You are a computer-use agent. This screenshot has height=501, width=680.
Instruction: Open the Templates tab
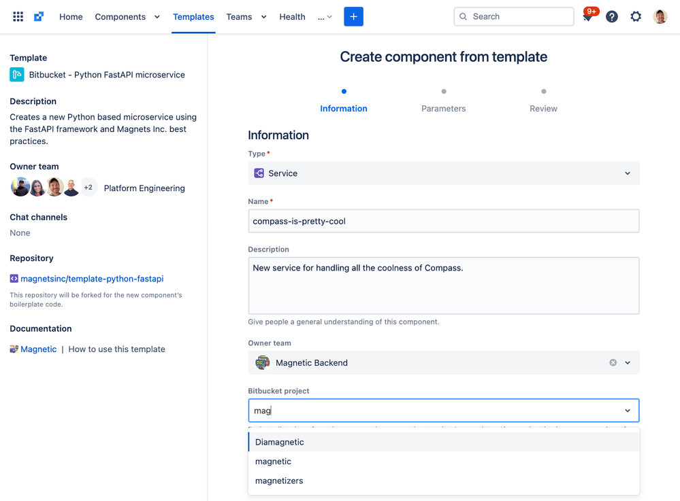[x=193, y=17]
